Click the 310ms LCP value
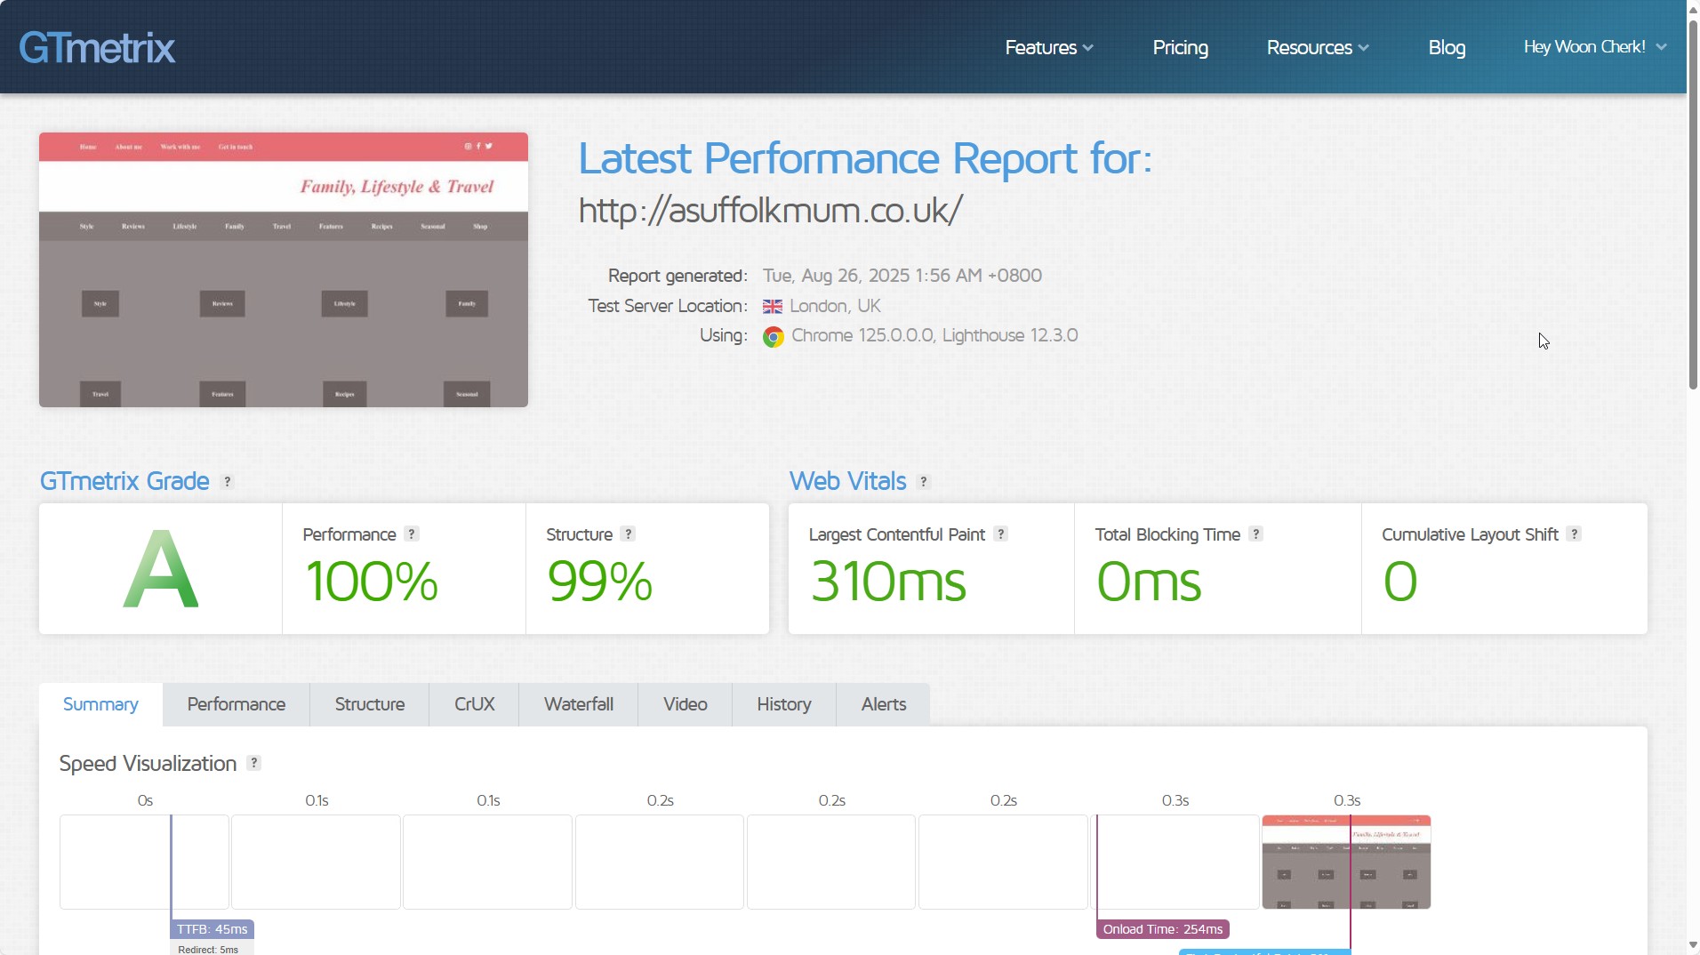1700x955 pixels. tap(888, 582)
